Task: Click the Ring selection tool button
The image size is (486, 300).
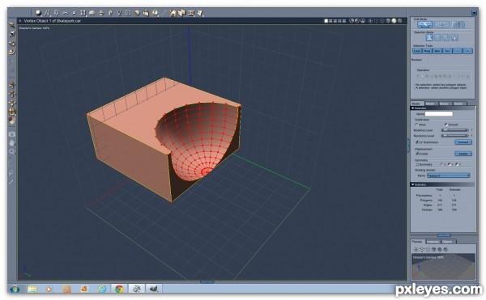Action: point(427,51)
